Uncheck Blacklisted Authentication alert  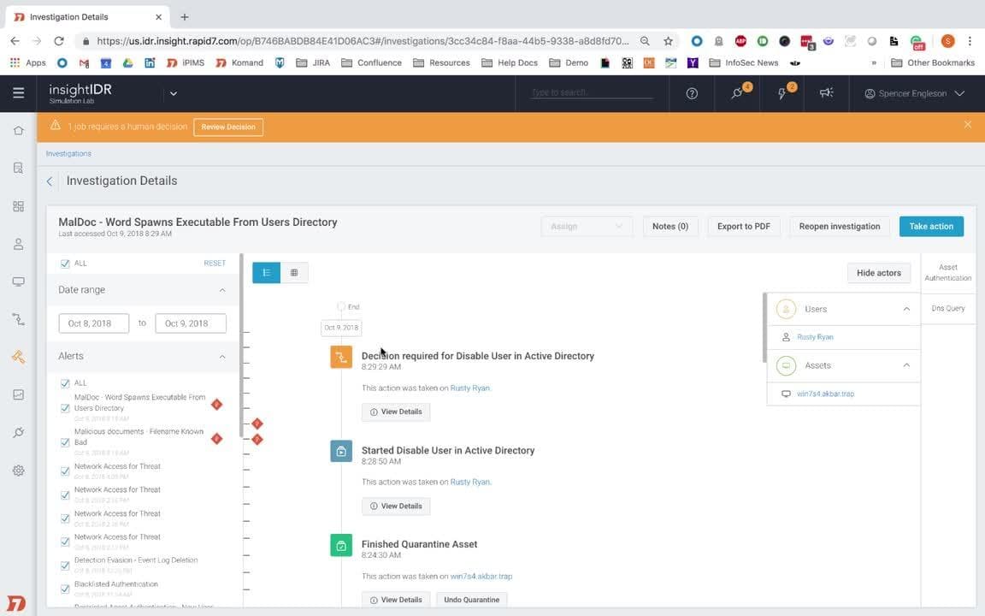[x=65, y=589]
